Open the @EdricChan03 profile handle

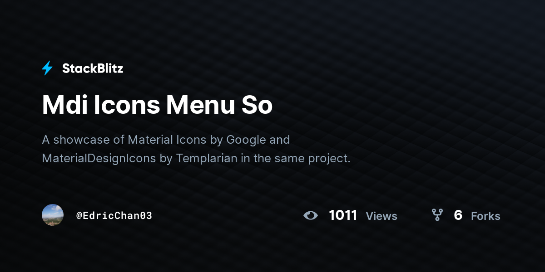pyautogui.click(x=114, y=216)
